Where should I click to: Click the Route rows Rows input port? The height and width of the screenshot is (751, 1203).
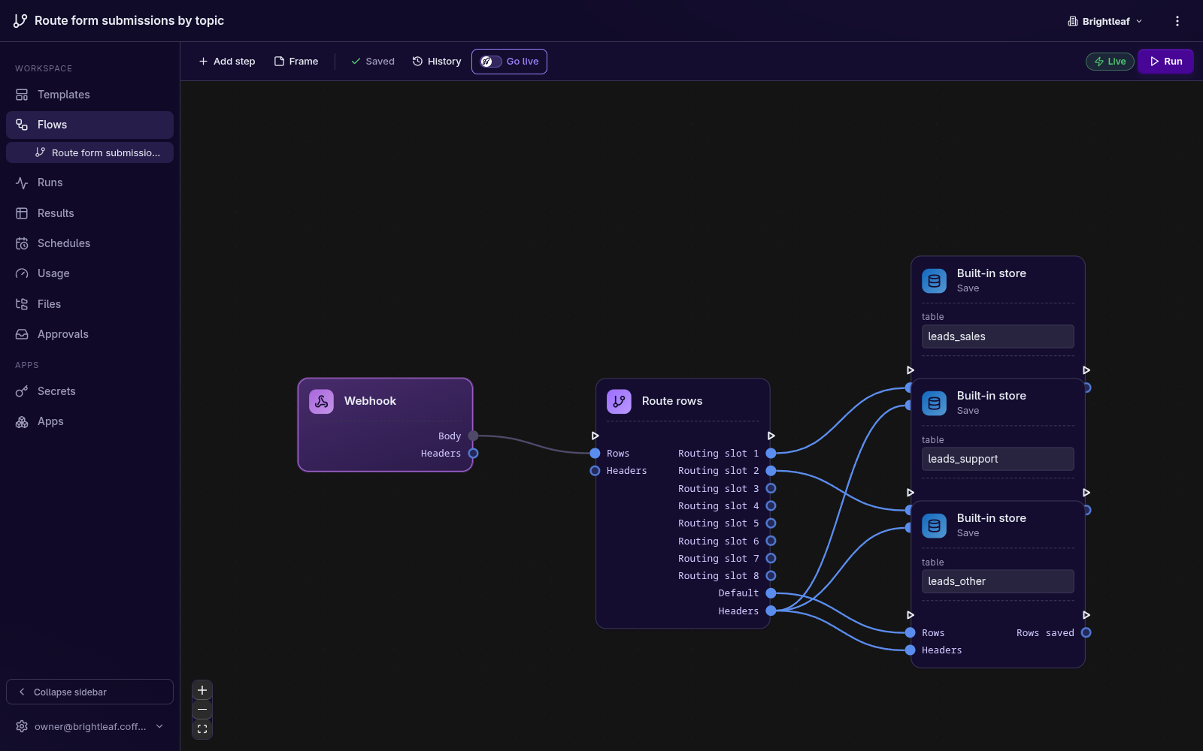point(595,454)
